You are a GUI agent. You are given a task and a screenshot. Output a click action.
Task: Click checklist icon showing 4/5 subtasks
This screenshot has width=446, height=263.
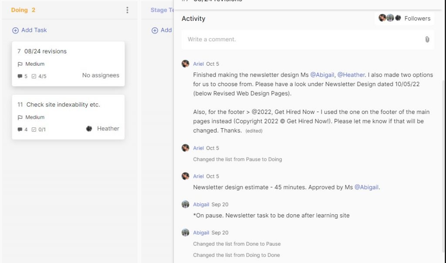[x=34, y=77]
